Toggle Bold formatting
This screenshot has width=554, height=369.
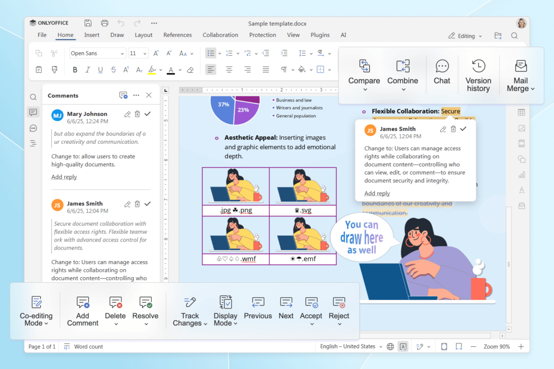pyautogui.click(x=75, y=70)
